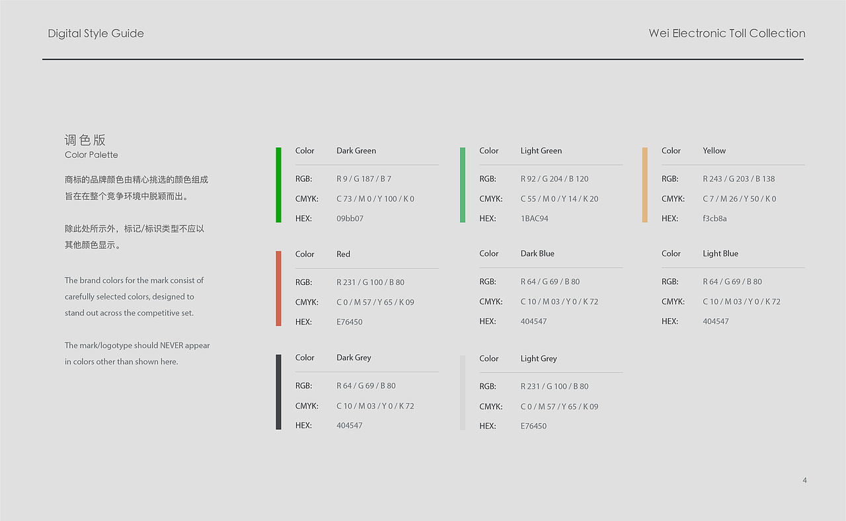Click the Color Palette subtitle
This screenshot has height=521, width=846.
pyautogui.click(x=91, y=155)
